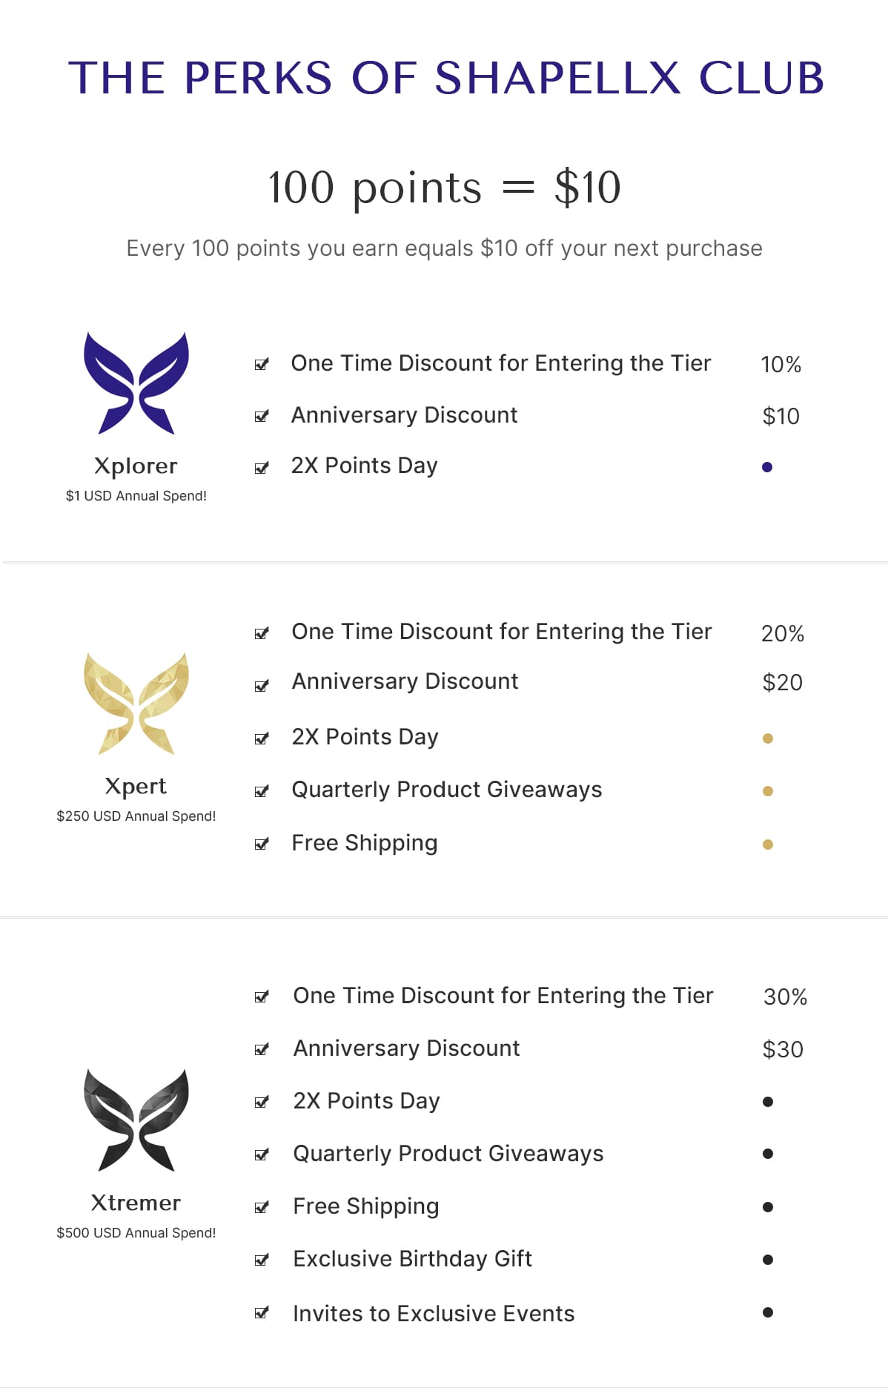Screen dimensions: 888x1388
Task: Click the gold Xpert butterfly logo
Action: click(136, 704)
